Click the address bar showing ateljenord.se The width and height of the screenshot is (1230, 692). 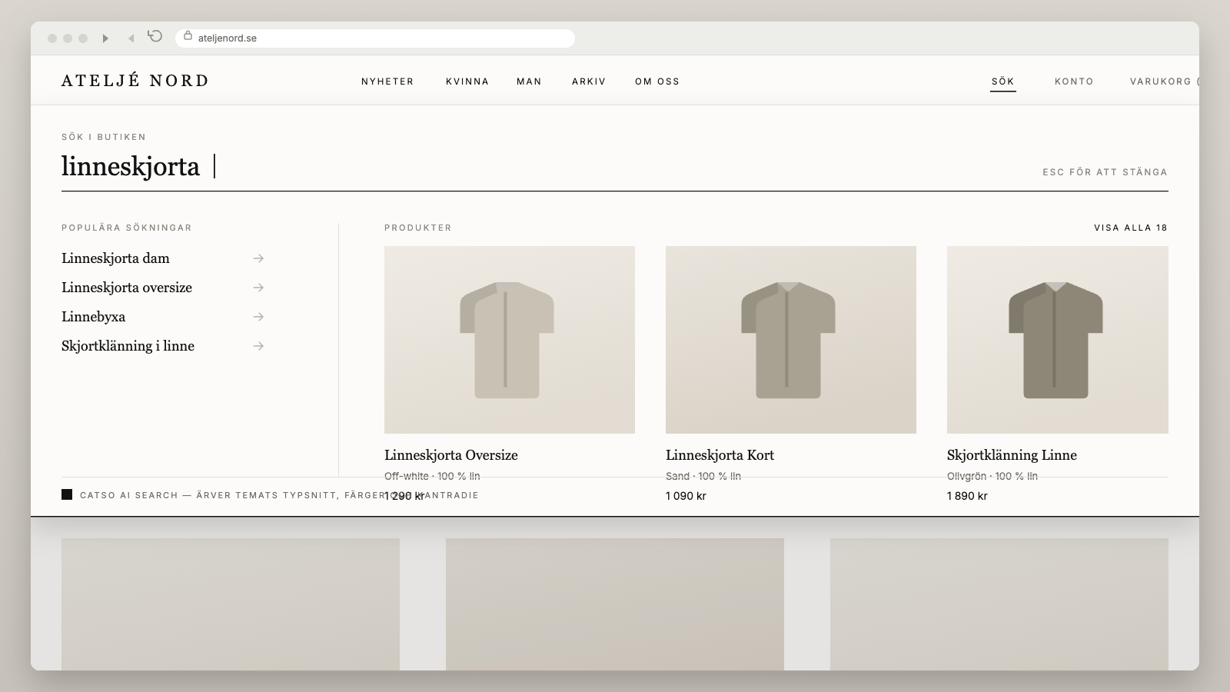375,38
